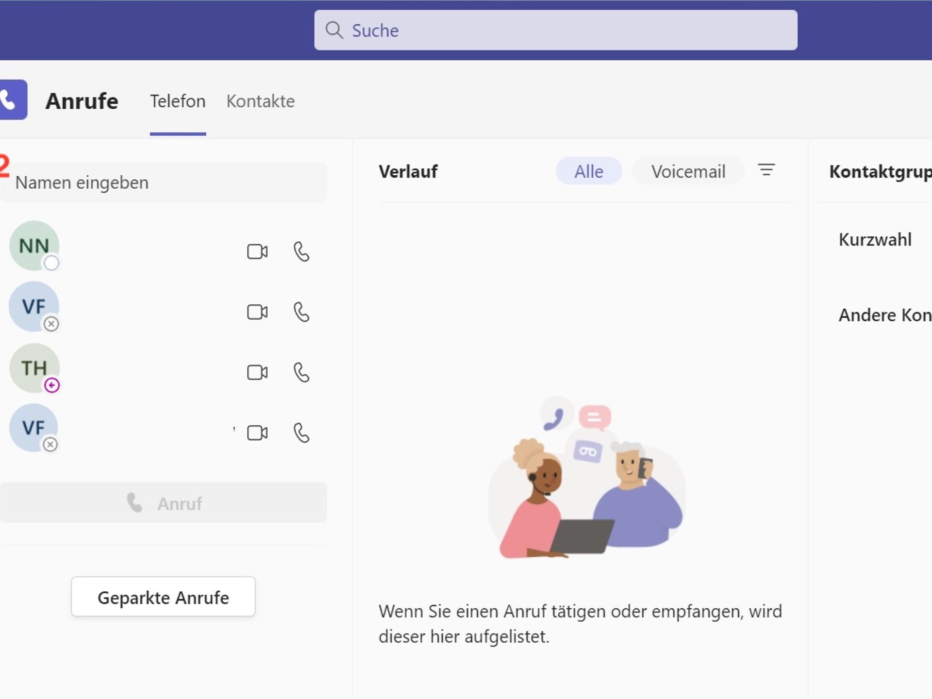Expand the Kurzwahl contact group
The height and width of the screenshot is (699, 932).
pos(874,239)
